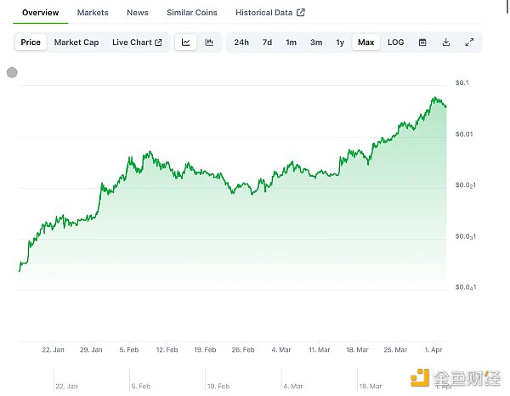Go to the Similar Coins tab
The height and width of the screenshot is (396, 510).
coord(190,13)
